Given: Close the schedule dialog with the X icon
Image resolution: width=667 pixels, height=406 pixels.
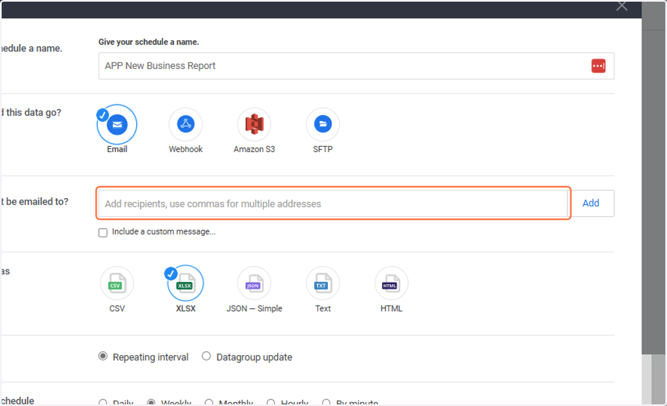Looking at the screenshot, I should (x=622, y=6).
